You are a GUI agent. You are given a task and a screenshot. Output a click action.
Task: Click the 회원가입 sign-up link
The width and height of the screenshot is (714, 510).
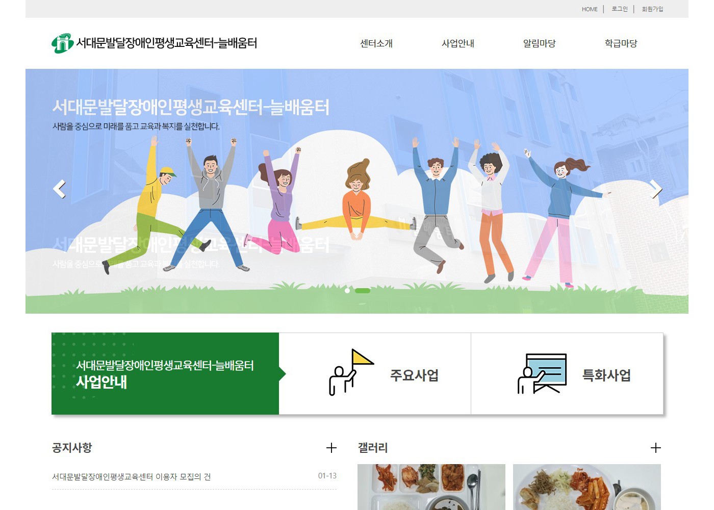point(652,9)
